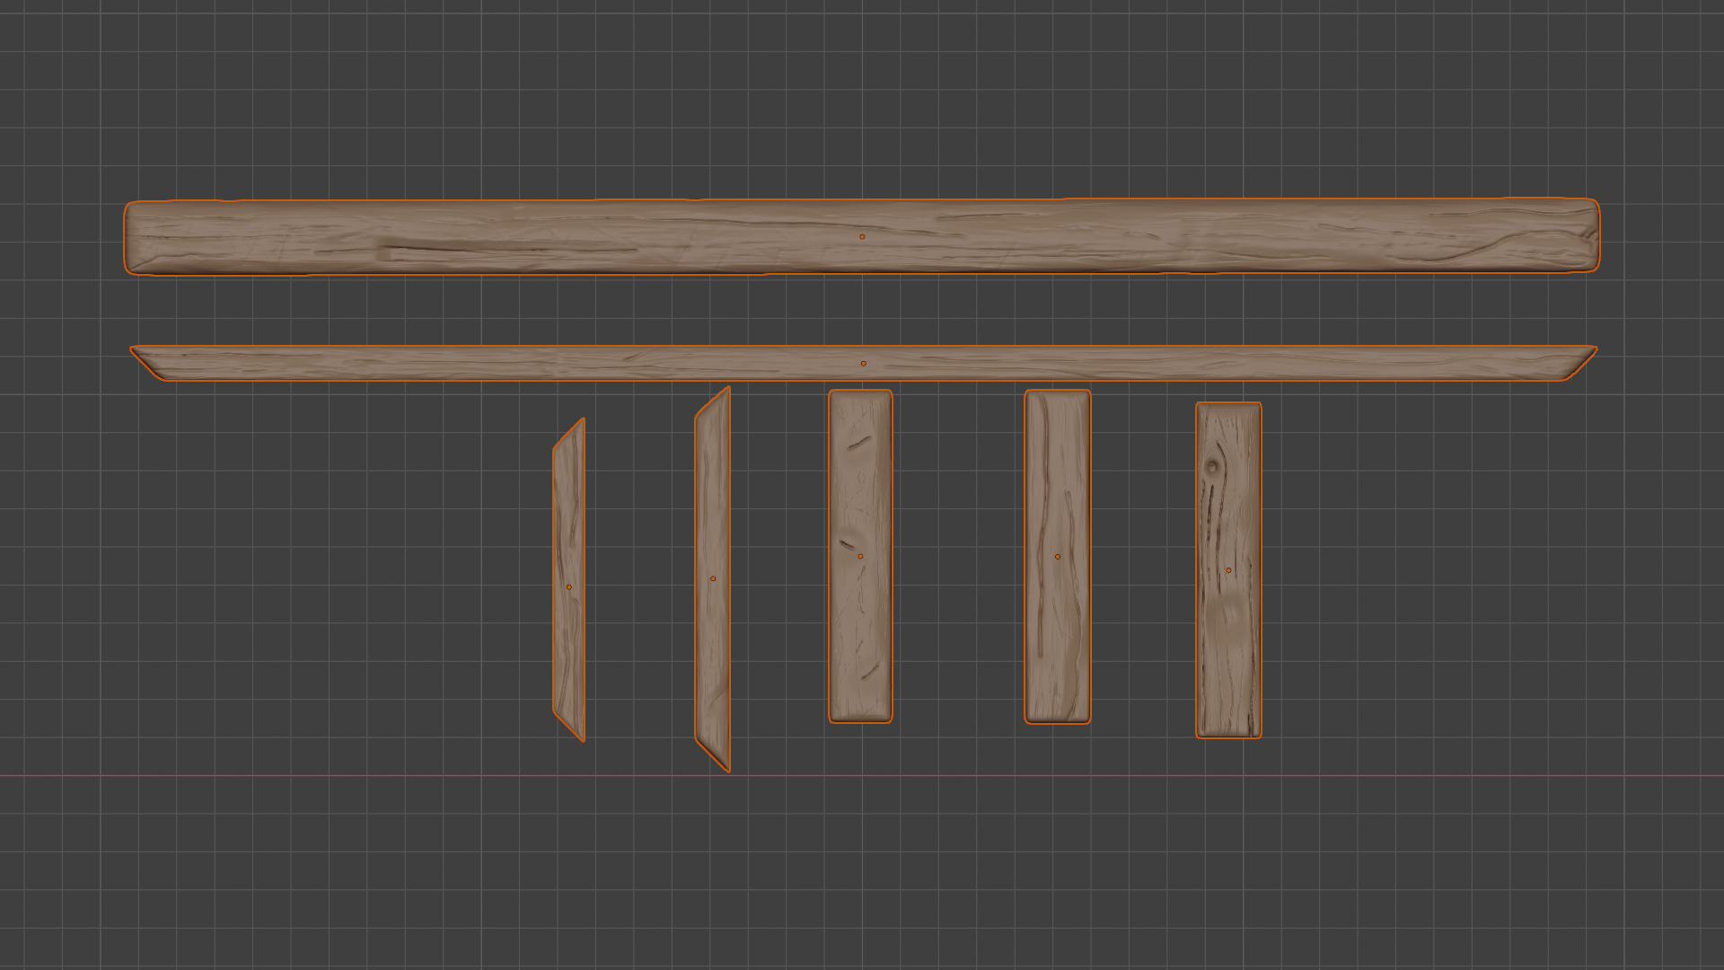
Task: Click the wood knot on the rightmost plank
Action: [1212, 466]
